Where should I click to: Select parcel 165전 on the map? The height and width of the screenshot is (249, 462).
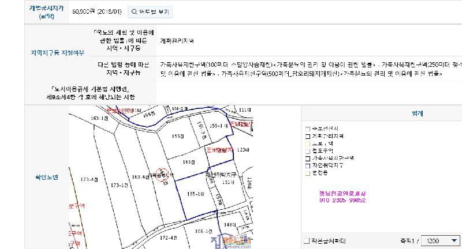[187, 163]
